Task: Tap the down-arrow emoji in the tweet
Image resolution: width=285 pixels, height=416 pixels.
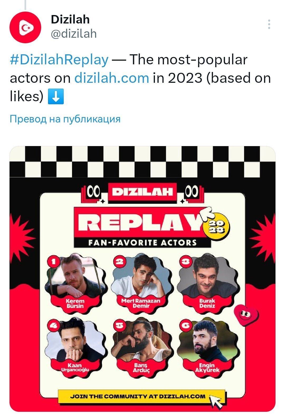Action: (56, 96)
